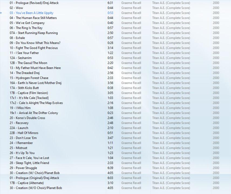Select '10 - Fight The Good Fight Precious'
Viewport: 231px width, 194px height.
coord(34,48)
